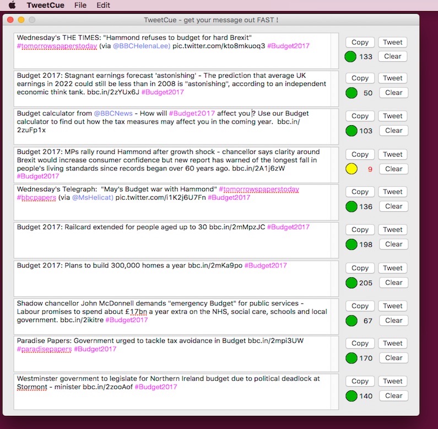Tweet the John McDonnell emergency Budget message

click(392, 306)
